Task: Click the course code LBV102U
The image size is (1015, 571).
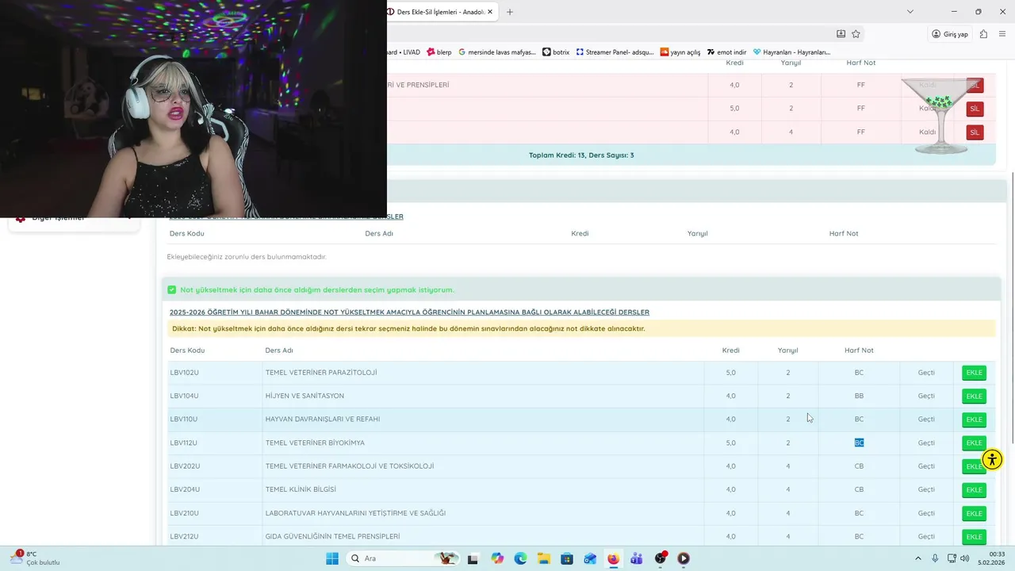Action: point(184,373)
